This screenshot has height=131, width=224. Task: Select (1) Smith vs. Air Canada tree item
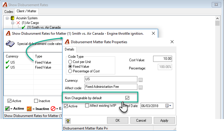pos(44,27)
